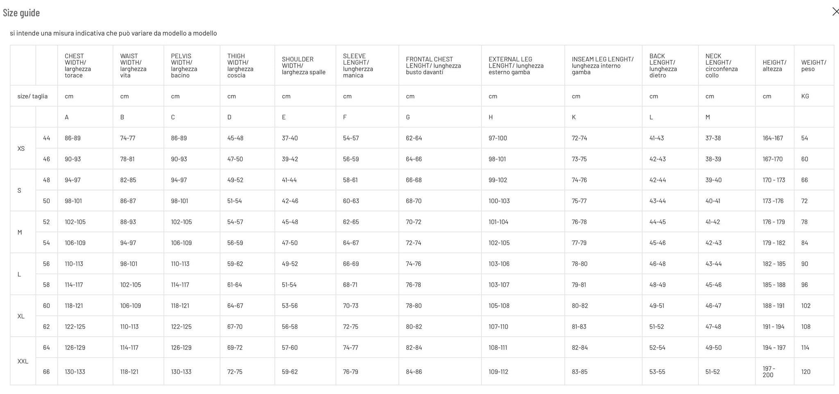Click the INSEAM LEG LENGHT header
The width and height of the screenshot is (839, 394).
pos(603,66)
